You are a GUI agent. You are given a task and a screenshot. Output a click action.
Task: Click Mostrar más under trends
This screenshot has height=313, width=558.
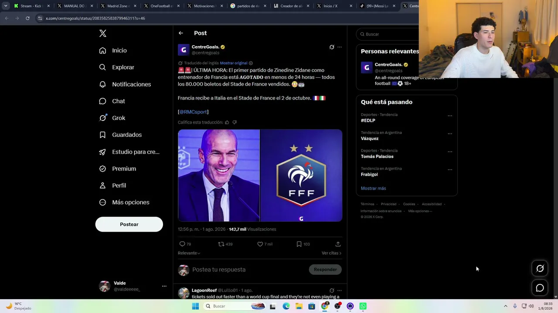373,188
